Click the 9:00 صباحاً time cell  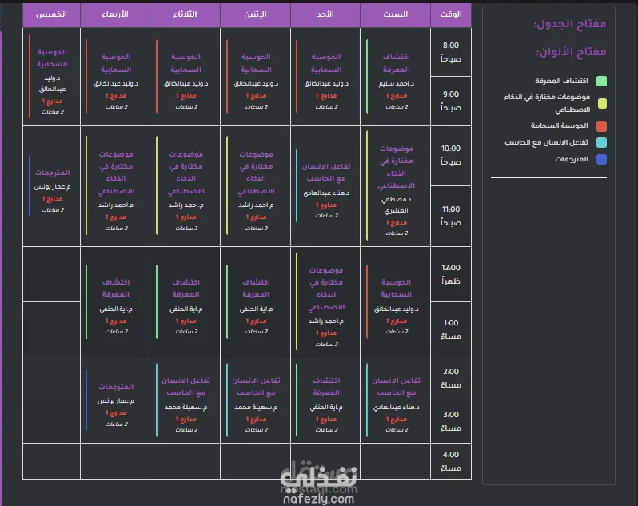(451, 101)
